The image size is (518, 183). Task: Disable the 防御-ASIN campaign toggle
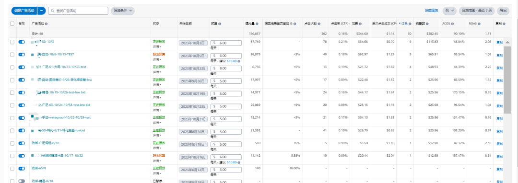tap(22, 169)
